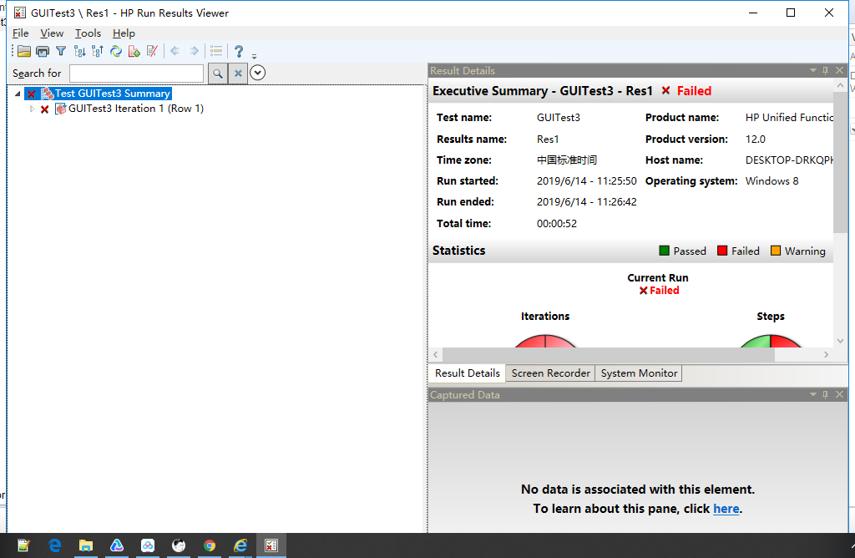Click the 'here' link in Captured Data

tap(726, 509)
